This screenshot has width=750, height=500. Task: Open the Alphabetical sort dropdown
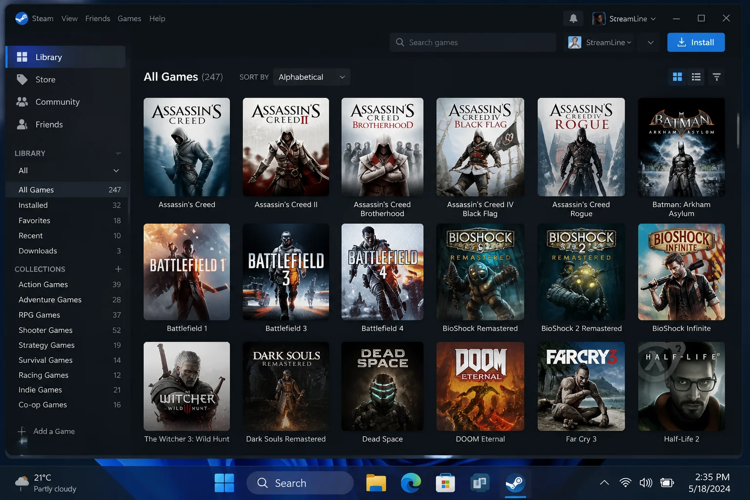(312, 77)
